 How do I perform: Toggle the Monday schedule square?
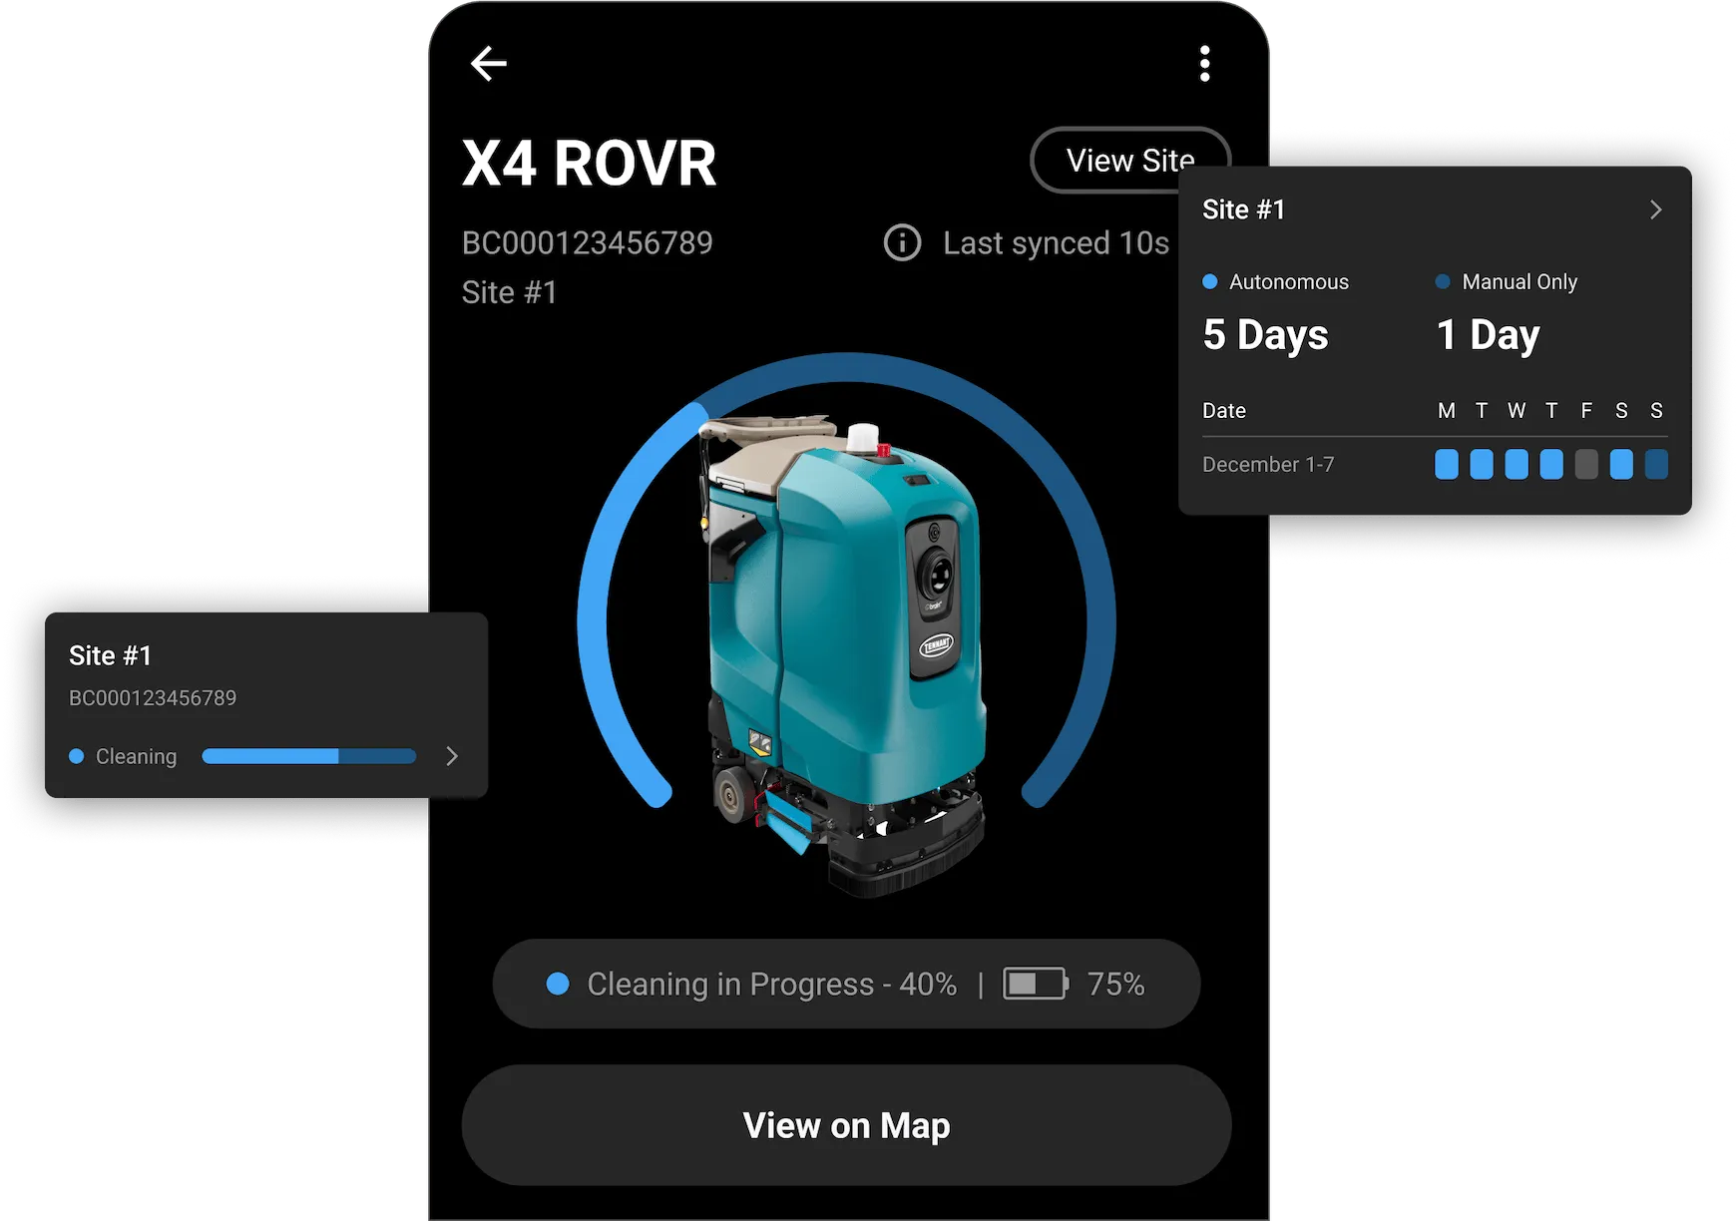coord(1445,463)
